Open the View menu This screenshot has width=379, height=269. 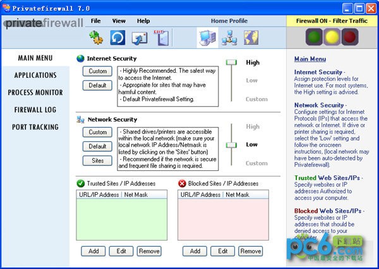click(119, 21)
